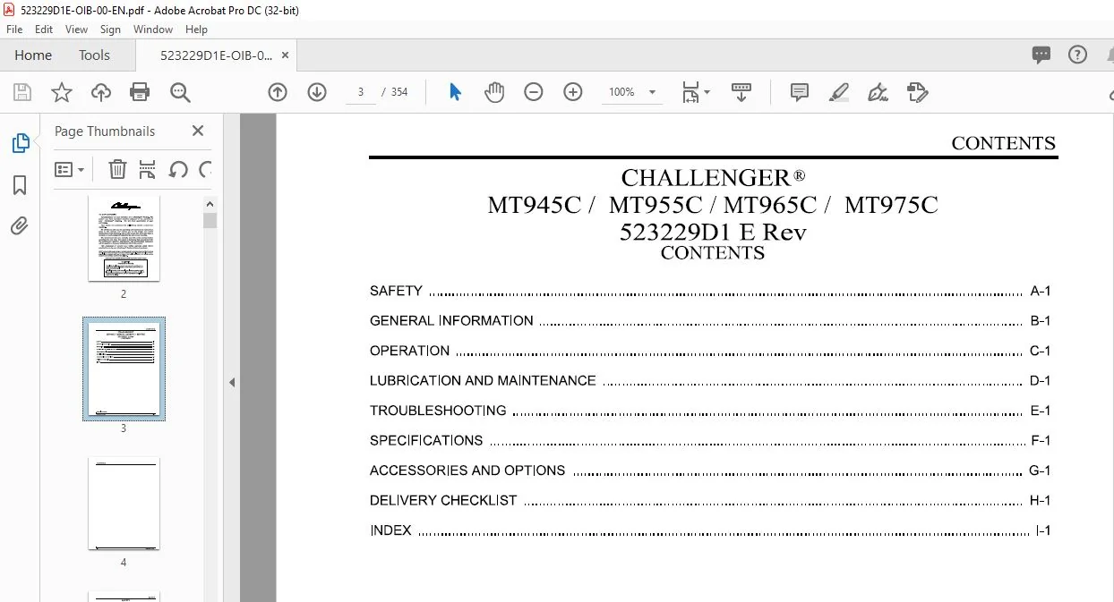Open the Page Thumbnails sidebar icon
This screenshot has width=1114, height=602.
pyautogui.click(x=20, y=143)
